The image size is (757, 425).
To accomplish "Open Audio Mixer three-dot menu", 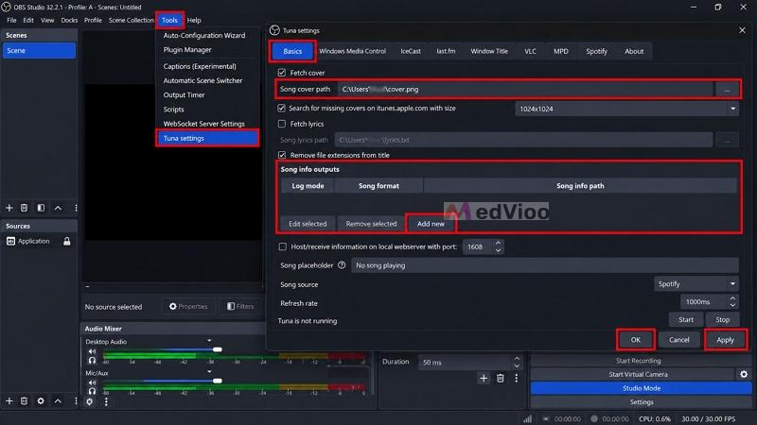I will pos(106,401).
